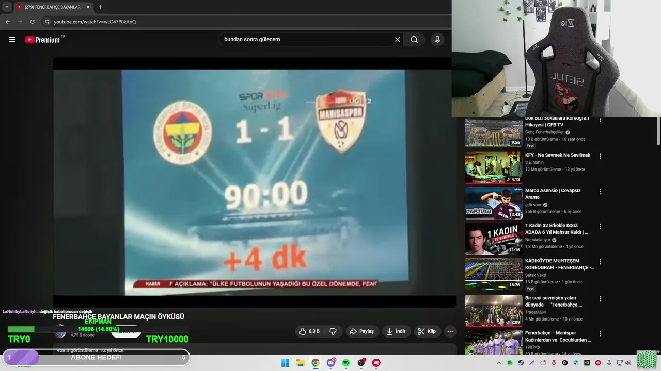
Task: Open options for Marco Asensio video
Action: point(600,191)
